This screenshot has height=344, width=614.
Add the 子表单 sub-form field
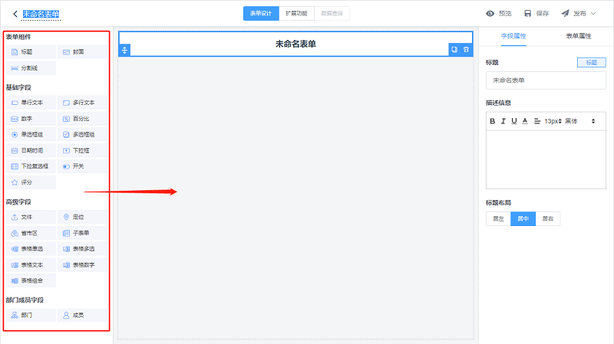83,234
